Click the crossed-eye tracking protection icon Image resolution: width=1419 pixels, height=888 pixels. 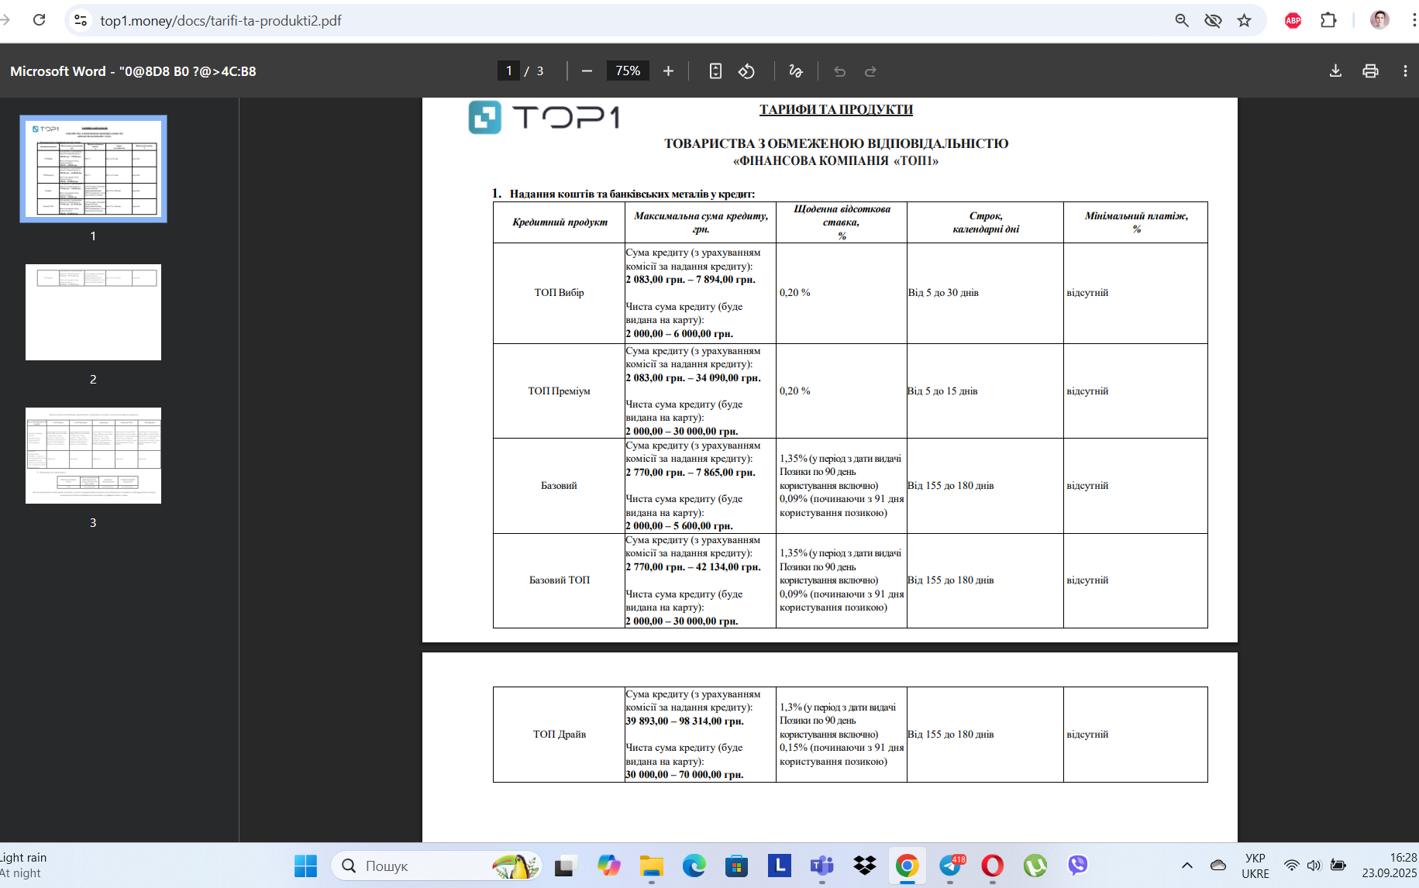click(1213, 21)
